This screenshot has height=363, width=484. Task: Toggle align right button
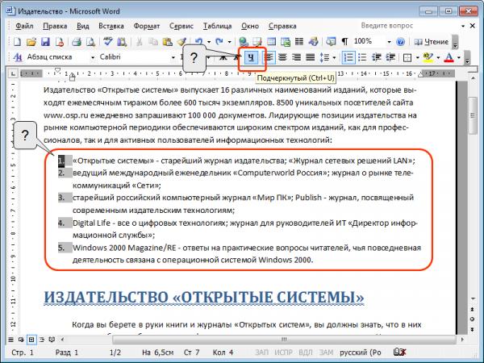click(296, 57)
